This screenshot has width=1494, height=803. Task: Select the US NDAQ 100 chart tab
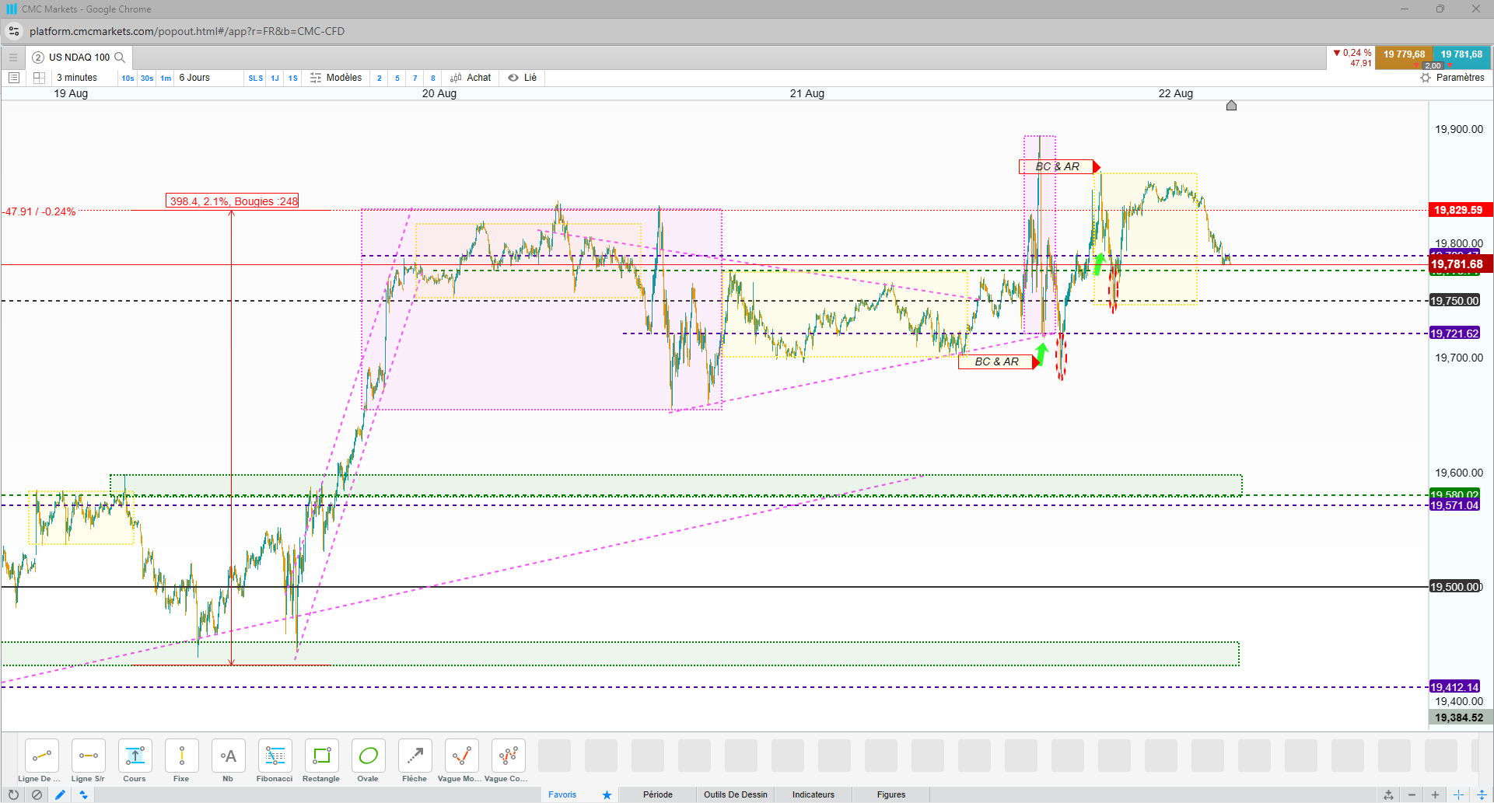point(79,57)
